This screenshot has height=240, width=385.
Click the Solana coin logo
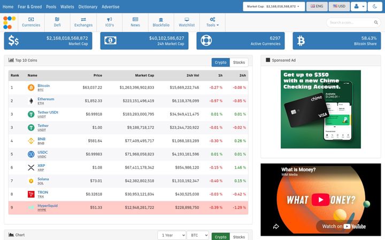click(31, 181)
